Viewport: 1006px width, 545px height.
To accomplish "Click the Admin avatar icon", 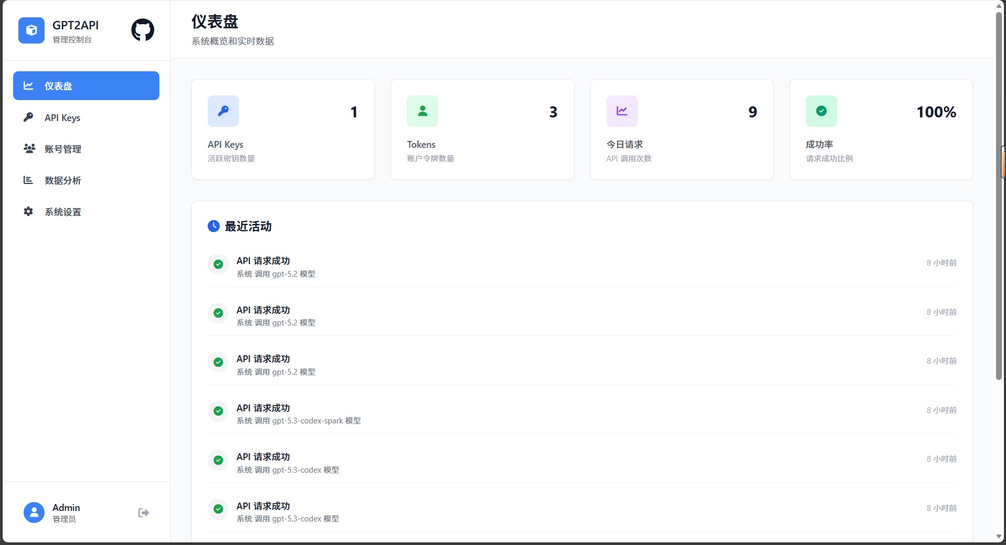I will (x=34, y=513).
